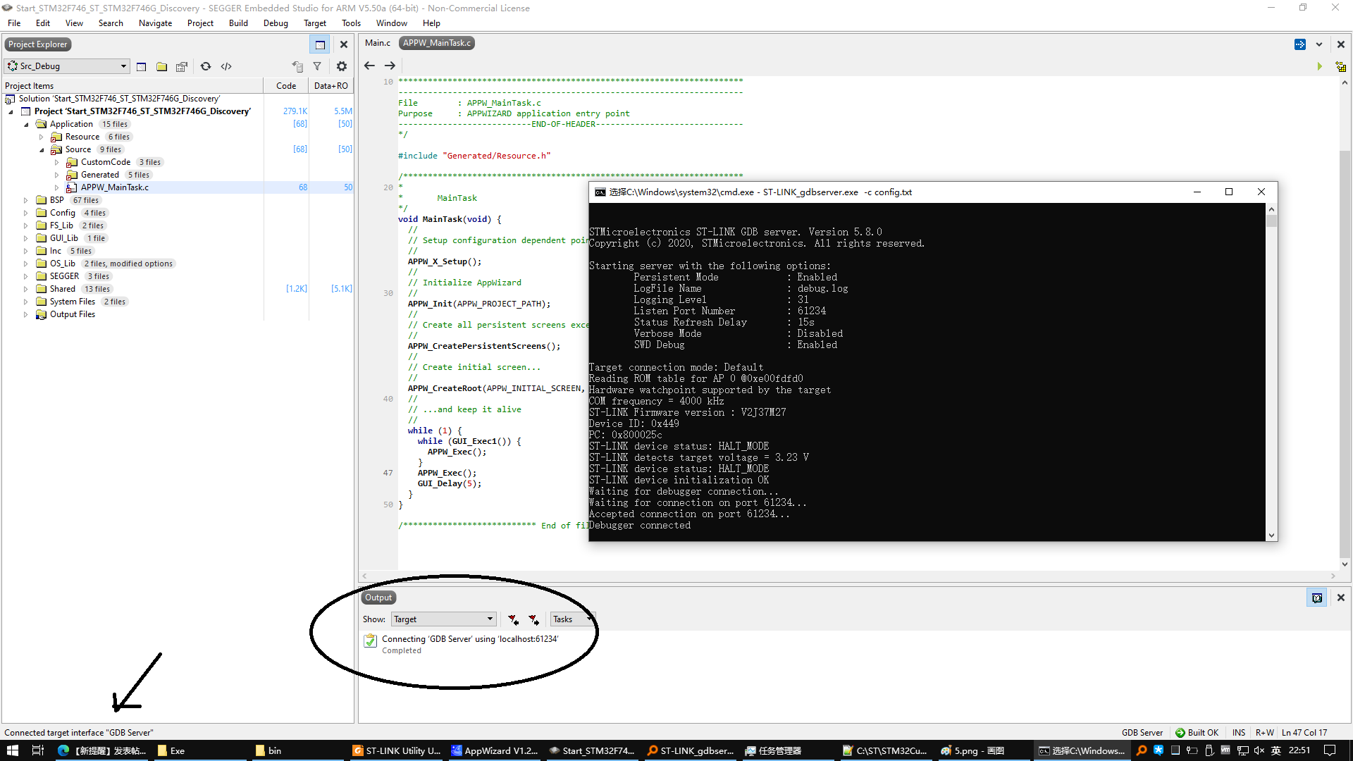This screenshot has height=761, width=1353.
Task: Click the second red clear-output icon in Output panel
Action: click(534, 619)
